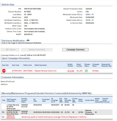Open Retail Center link 30790 - 01

click(90, 20)
